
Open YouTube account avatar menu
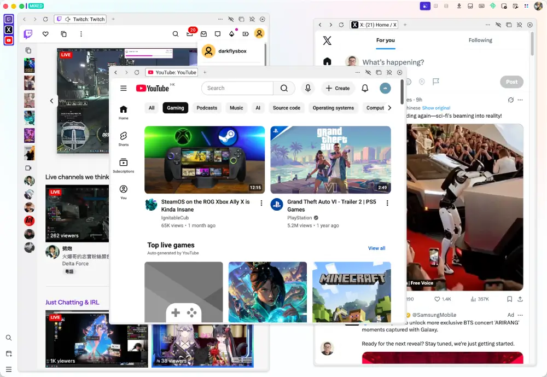click(x=385, y=88)
